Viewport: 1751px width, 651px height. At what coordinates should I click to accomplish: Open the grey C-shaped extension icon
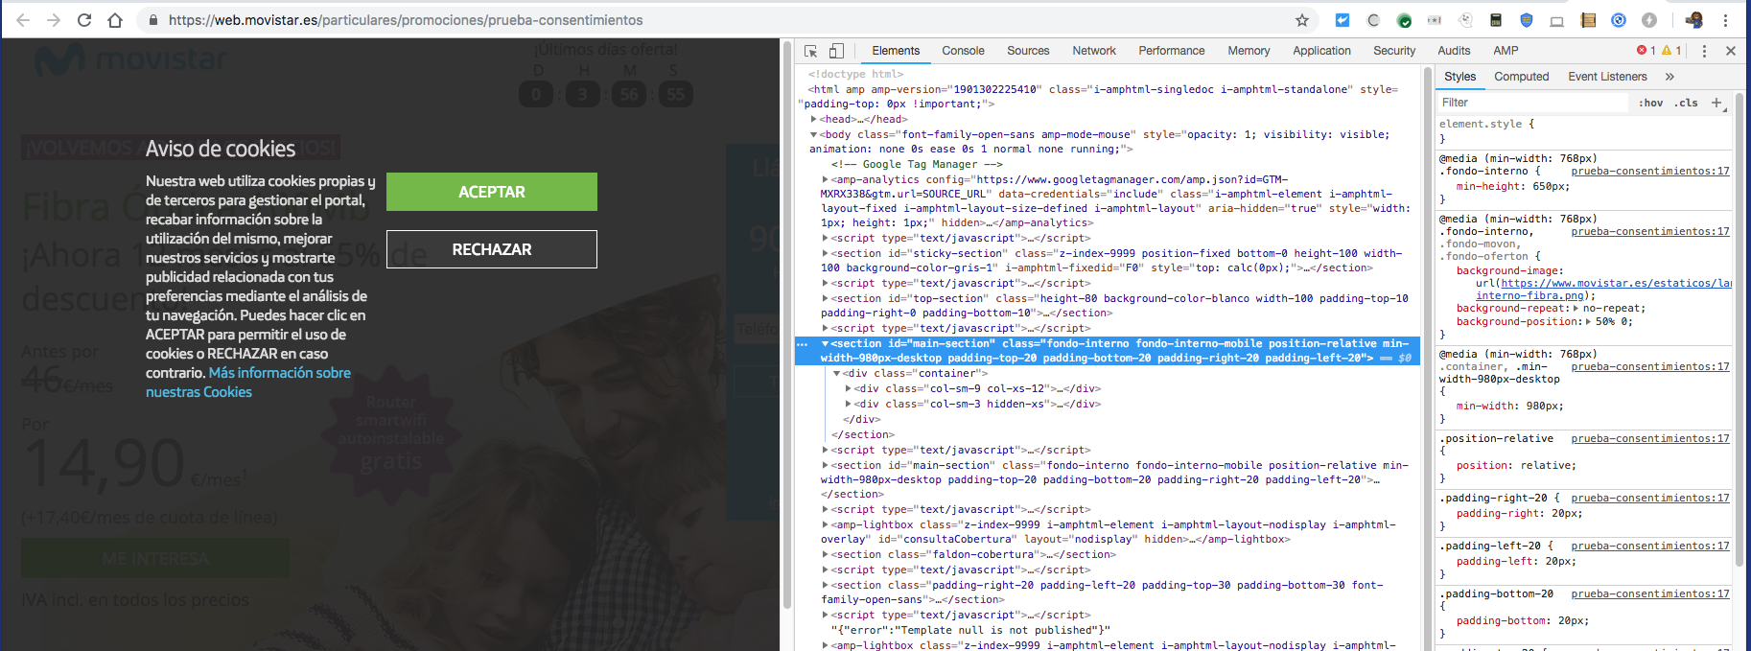point(1373,20)
